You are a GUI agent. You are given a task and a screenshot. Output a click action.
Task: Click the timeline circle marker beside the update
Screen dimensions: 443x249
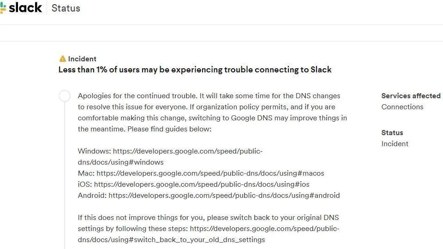point(65,96)
